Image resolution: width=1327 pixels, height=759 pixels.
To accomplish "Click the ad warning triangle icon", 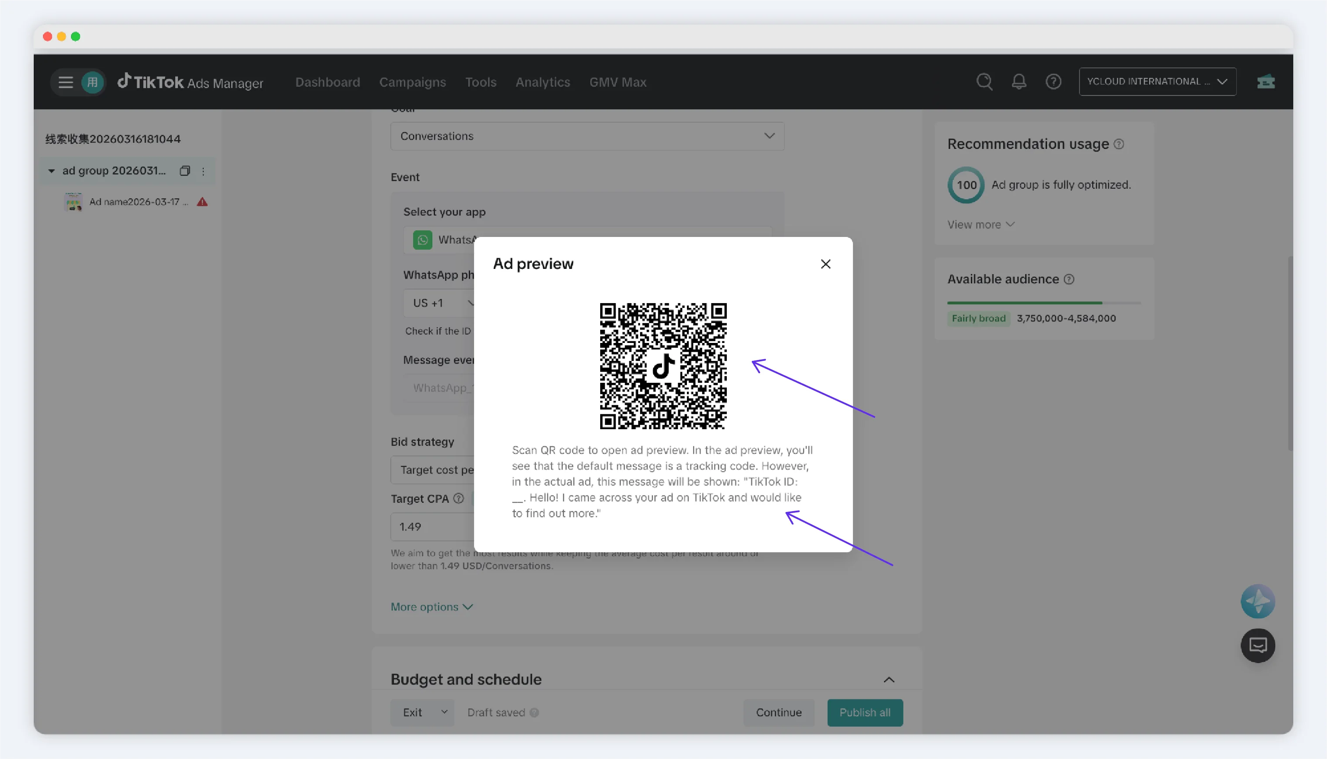I will [202, 202].
